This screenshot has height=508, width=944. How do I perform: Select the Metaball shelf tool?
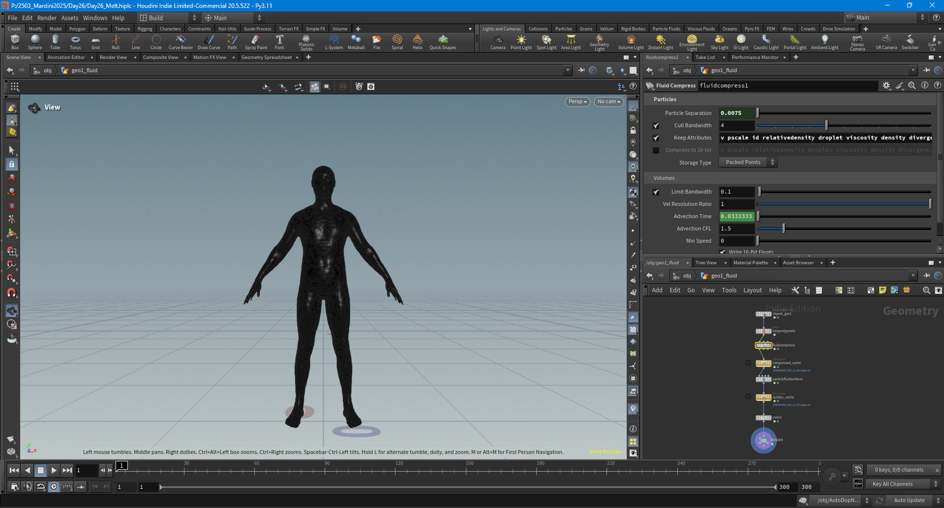coord(356,42)
